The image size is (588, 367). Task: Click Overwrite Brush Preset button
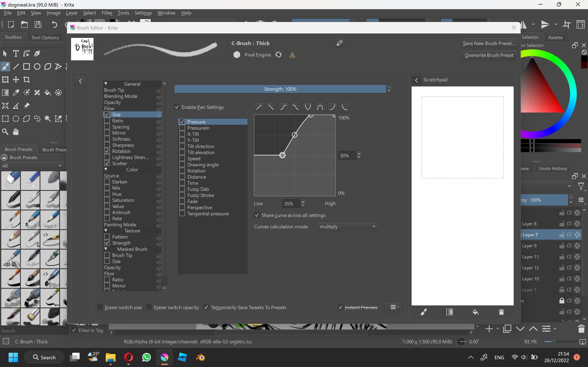point(489,55)
